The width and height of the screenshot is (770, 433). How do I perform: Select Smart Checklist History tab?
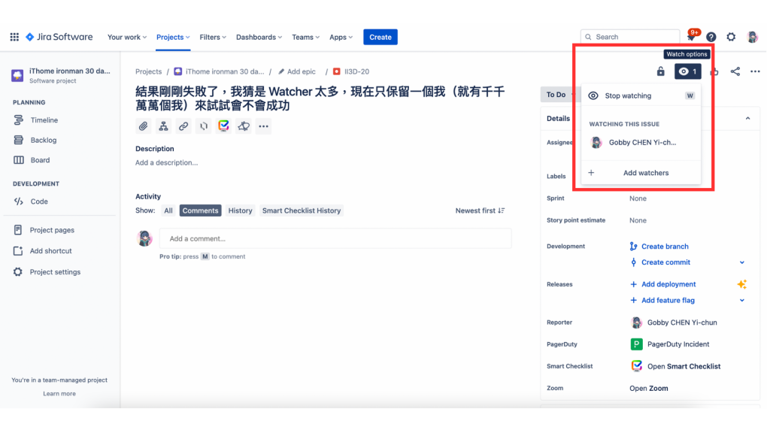point(301,210)
